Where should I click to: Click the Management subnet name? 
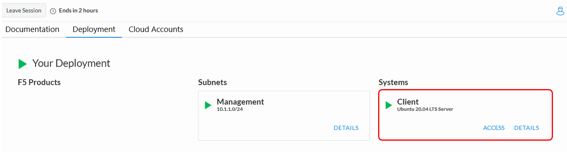point(240,102)
